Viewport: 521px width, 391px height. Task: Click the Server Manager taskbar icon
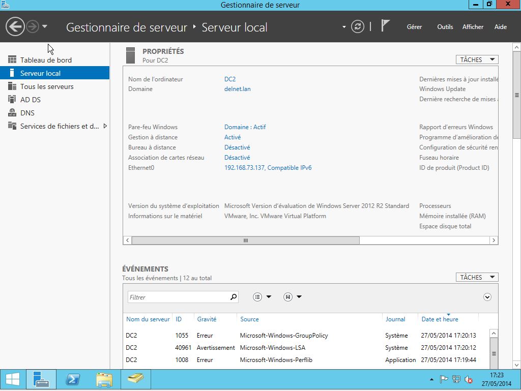[x=41, y=379]
